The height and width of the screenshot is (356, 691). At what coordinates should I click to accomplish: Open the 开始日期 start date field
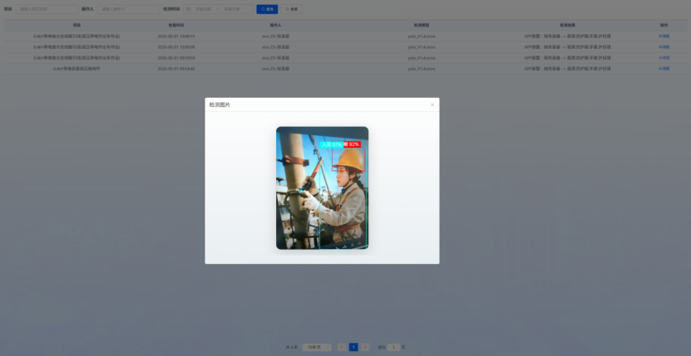(204, 9)
